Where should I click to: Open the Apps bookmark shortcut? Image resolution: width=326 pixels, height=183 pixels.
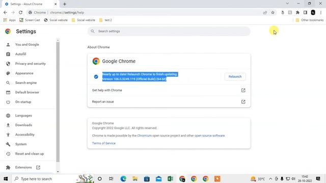click(x=10, y=20)
